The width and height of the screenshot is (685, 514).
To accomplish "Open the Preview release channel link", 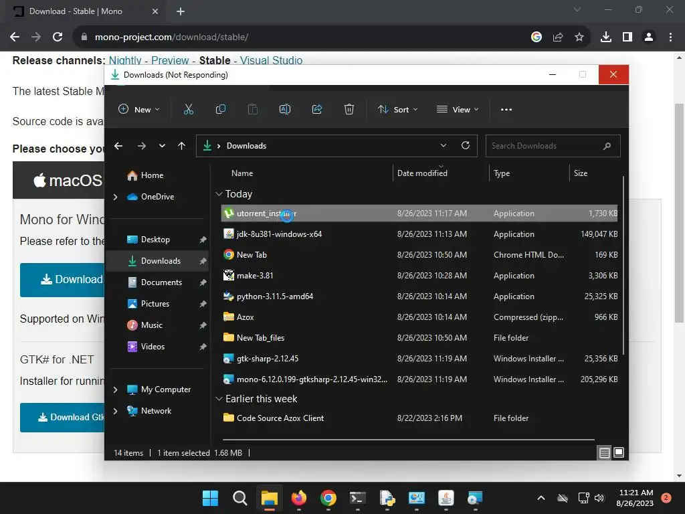I will pyautogui.click(x=170, y=60).
